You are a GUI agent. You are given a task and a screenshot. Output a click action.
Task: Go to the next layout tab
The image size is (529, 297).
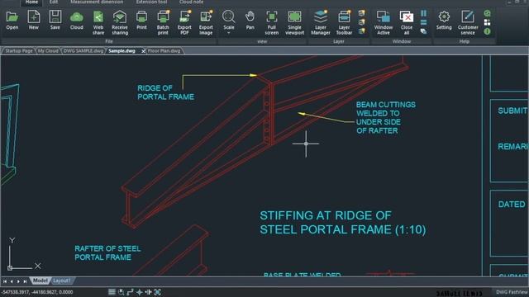click(18, 281)
